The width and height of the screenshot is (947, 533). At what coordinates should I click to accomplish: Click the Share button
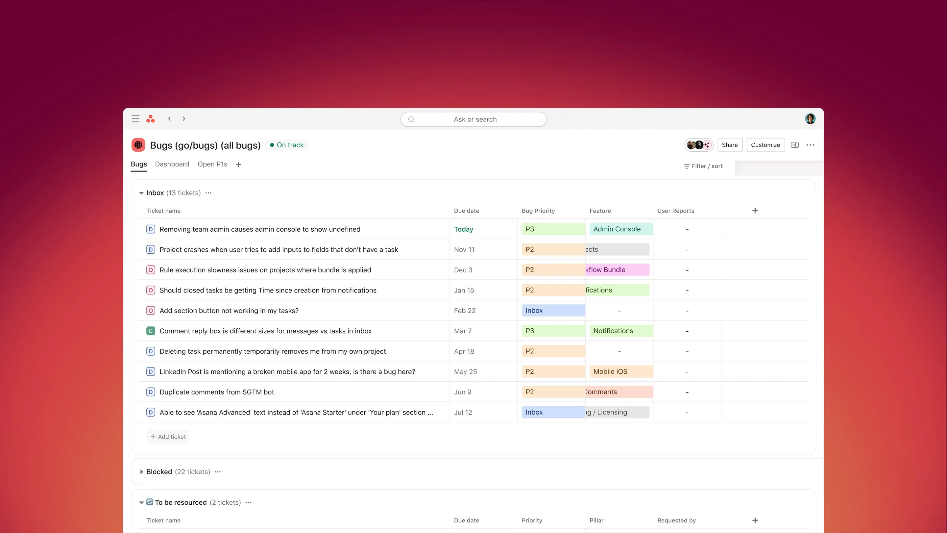(730, 145)
